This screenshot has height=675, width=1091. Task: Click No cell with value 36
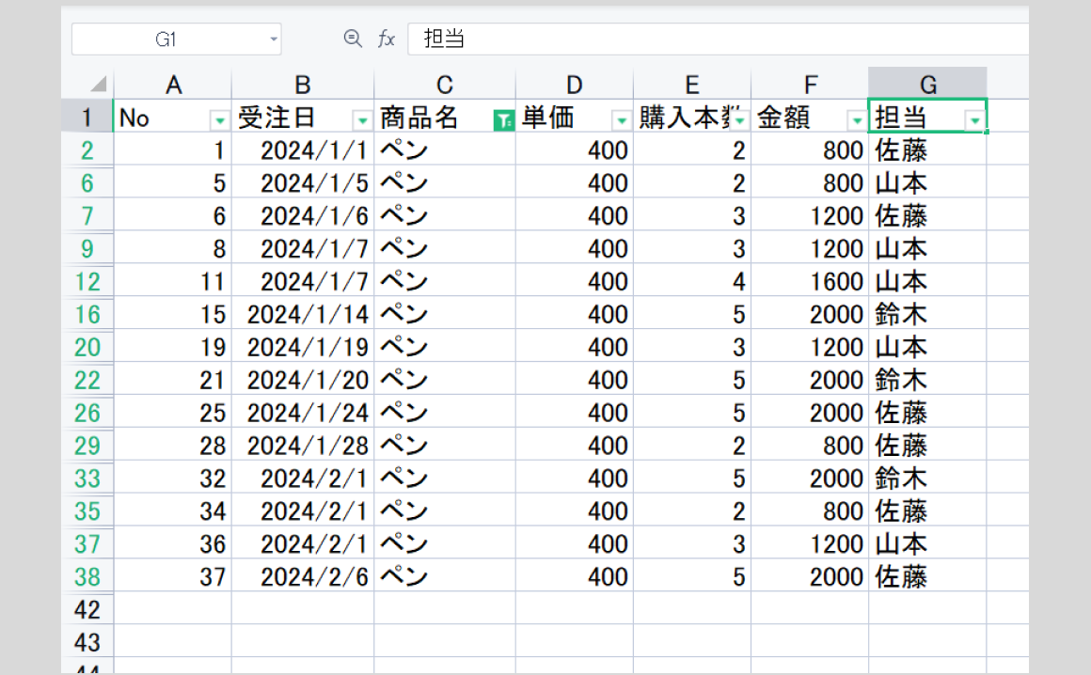172,543
